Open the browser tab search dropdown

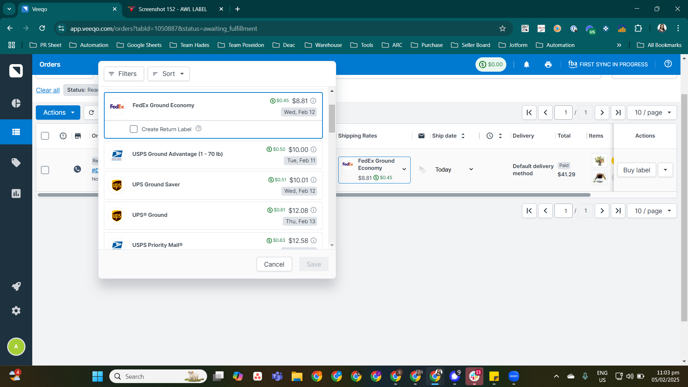pyautogui.click(x=9, y=9)
